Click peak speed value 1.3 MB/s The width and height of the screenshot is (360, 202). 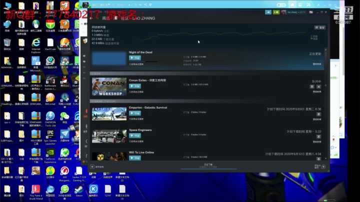(97, 35)
